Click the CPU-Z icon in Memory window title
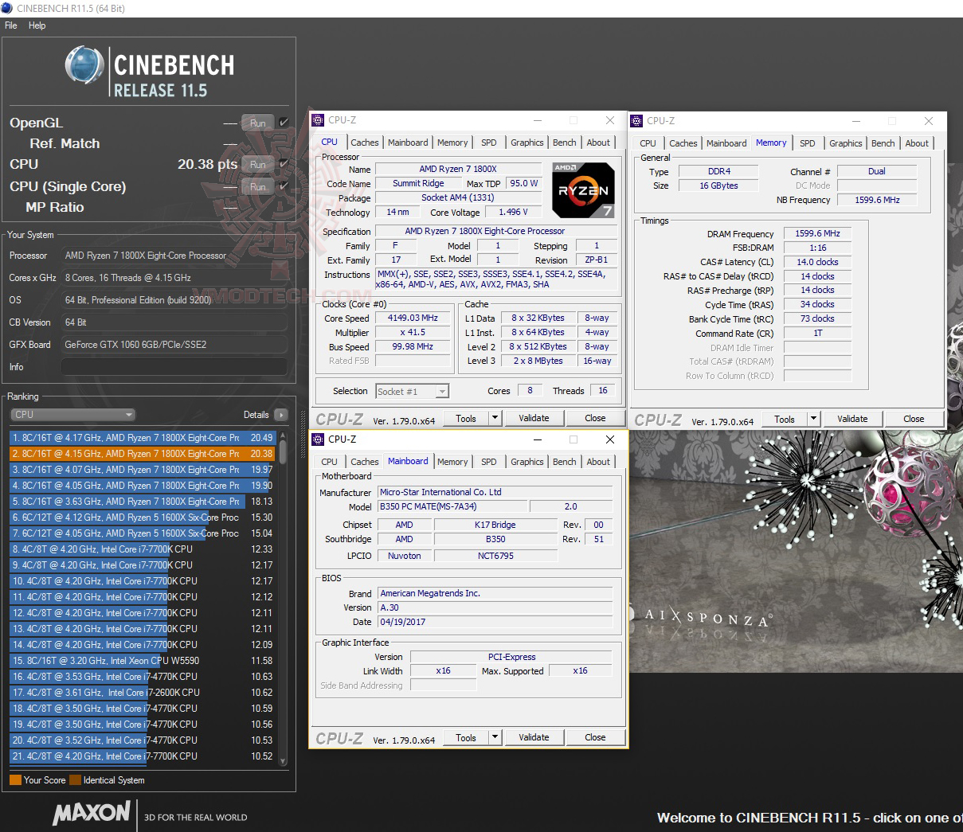The image size is (963, 832). point(636,121)
